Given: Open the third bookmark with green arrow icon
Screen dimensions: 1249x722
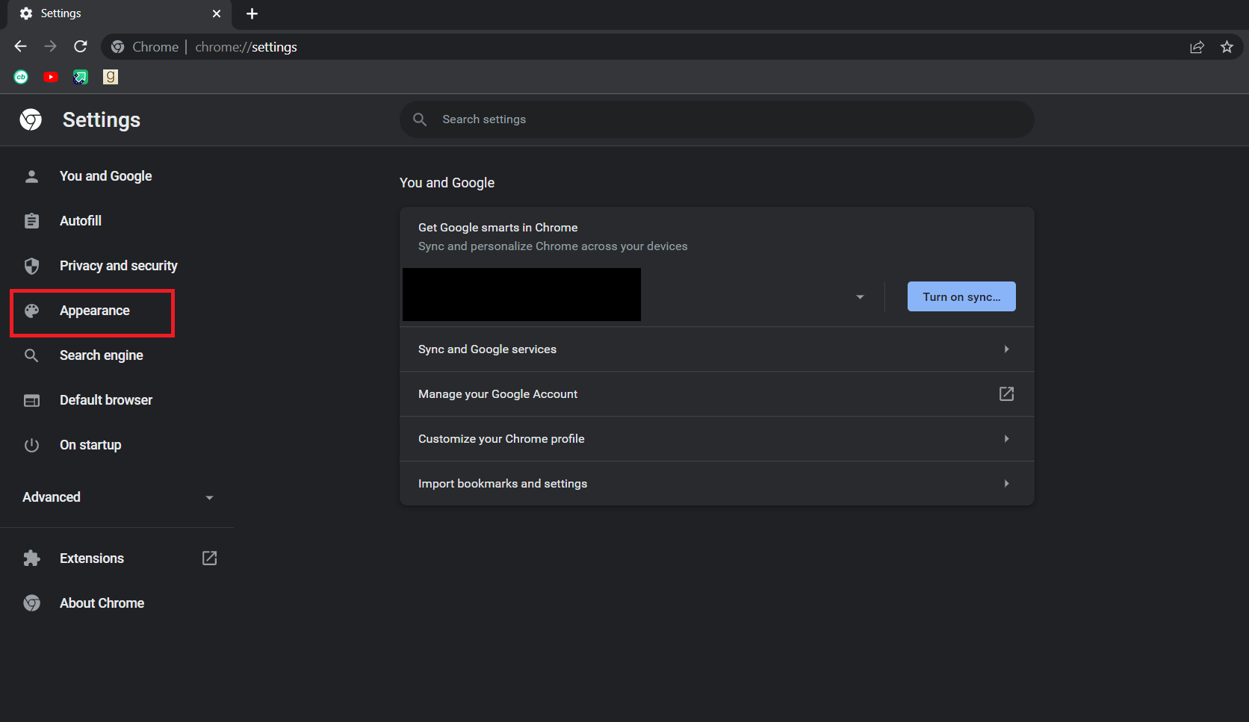Looking at the screenshot, I should [81, 77].
